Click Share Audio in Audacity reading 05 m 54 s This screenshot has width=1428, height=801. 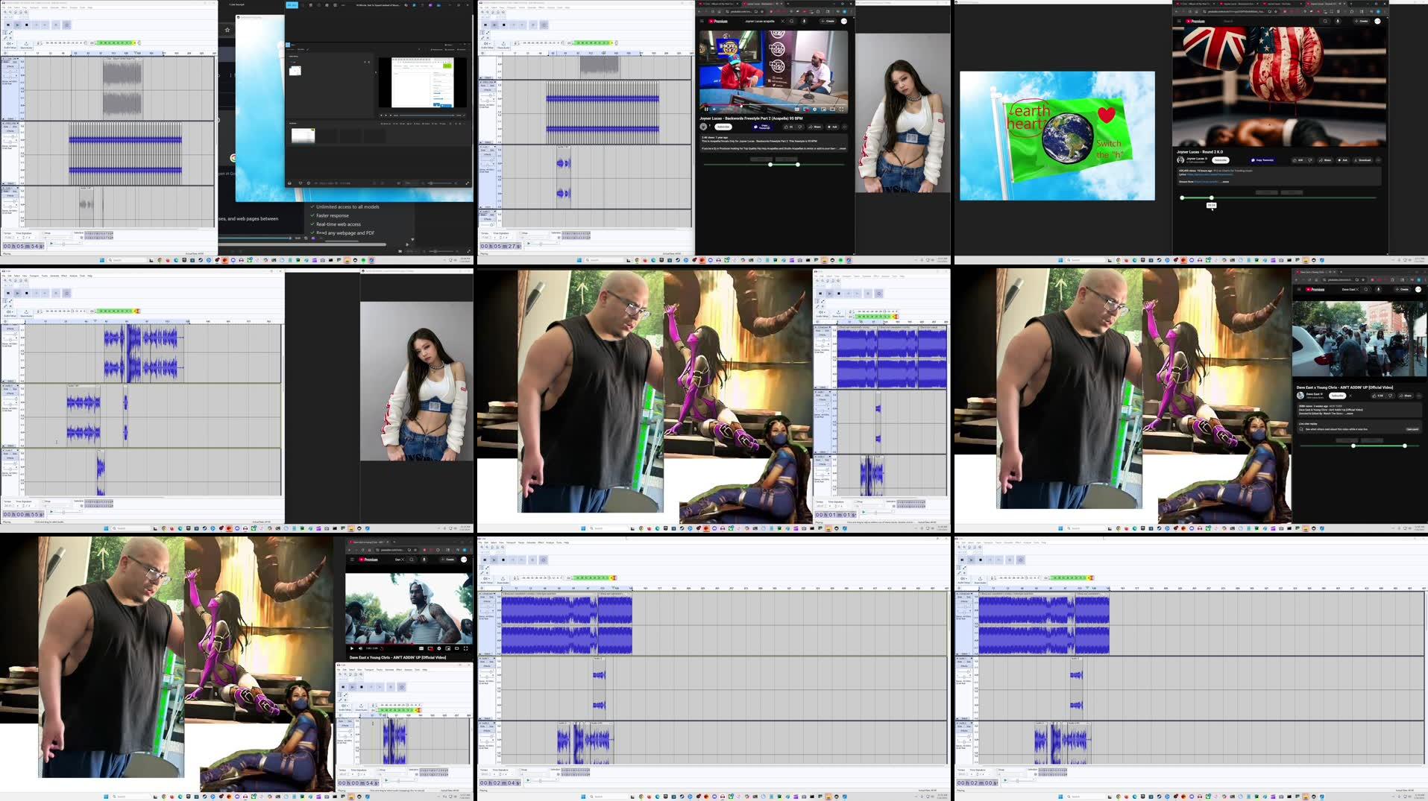click(x=26, y=44)
